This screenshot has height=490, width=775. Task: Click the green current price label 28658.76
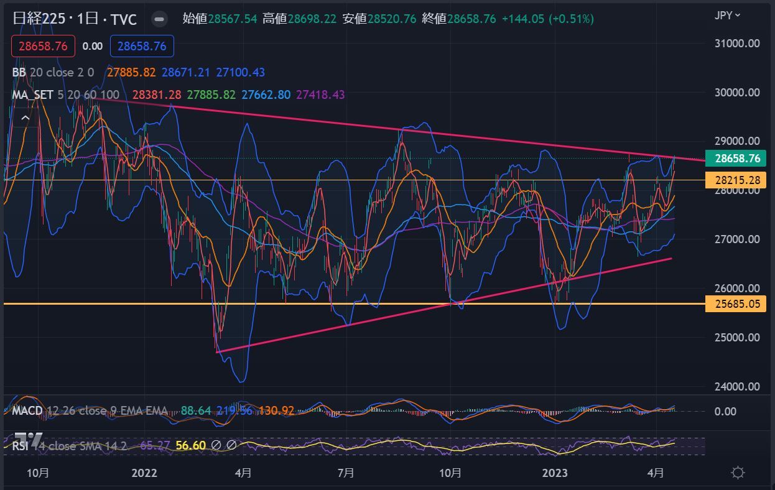(737, 158)
